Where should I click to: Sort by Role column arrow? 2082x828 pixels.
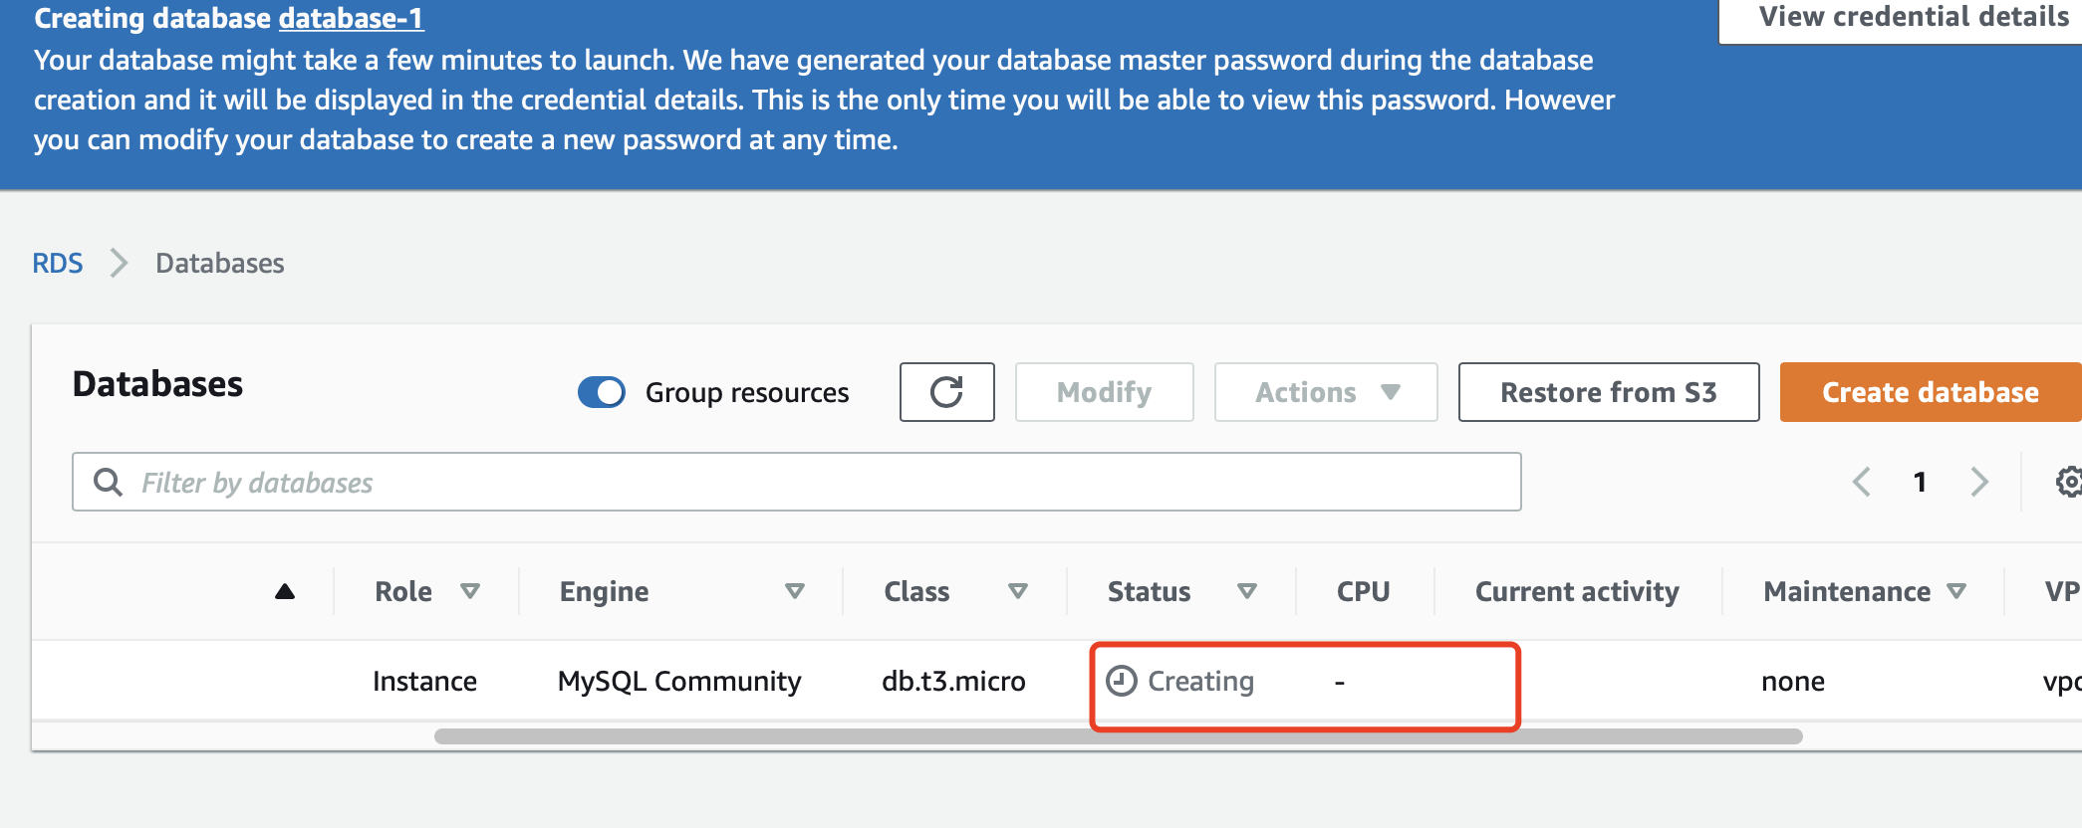[470, 591]
